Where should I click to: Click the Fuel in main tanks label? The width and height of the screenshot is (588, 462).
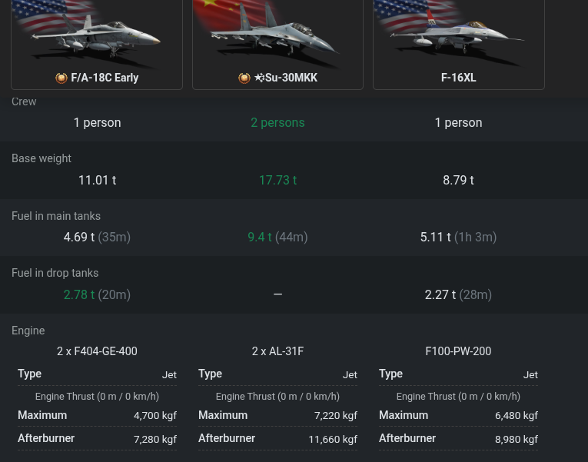click(56, 216)
